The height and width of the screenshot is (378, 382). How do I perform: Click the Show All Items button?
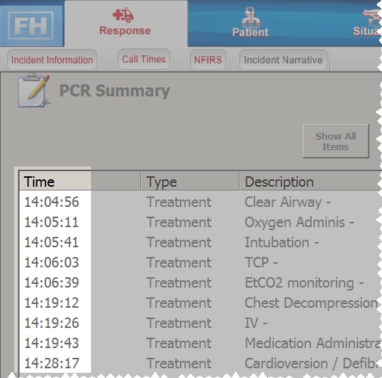336,141
